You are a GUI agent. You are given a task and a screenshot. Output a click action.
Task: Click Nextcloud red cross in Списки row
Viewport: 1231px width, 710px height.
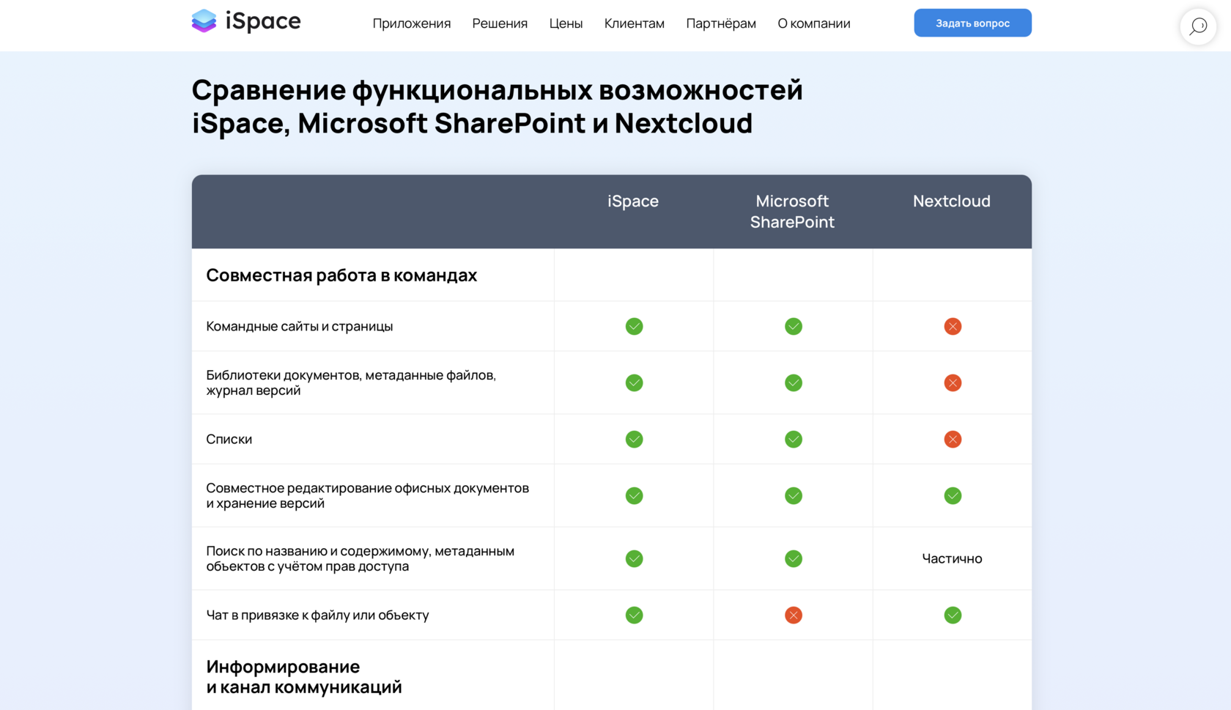(953, 439)
